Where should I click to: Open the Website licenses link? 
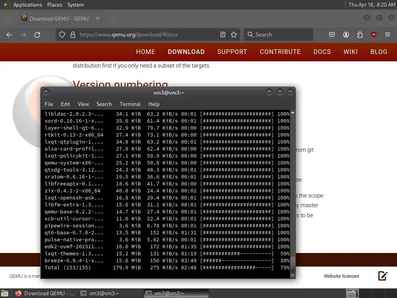tap(341, 276)
